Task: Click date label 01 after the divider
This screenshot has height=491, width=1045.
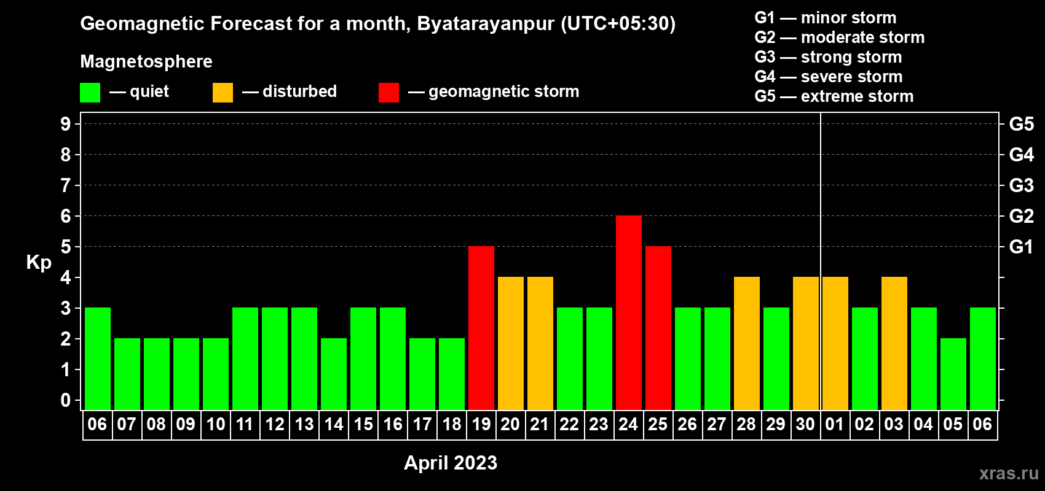Action: click(835, 425)
